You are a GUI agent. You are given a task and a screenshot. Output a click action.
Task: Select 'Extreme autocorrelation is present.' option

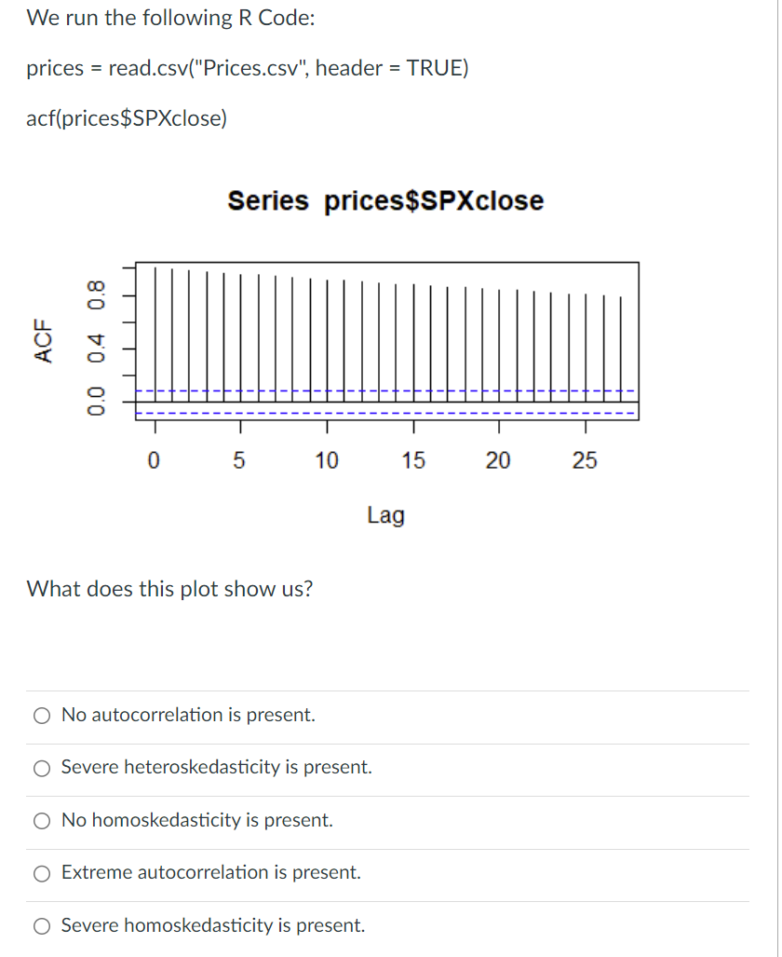point(42,872)
